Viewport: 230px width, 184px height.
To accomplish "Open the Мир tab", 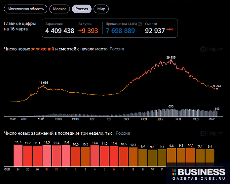I will tap(101, 9).
